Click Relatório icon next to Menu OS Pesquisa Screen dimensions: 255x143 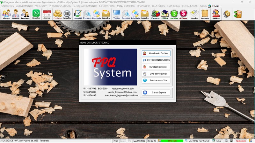[97, 14]
